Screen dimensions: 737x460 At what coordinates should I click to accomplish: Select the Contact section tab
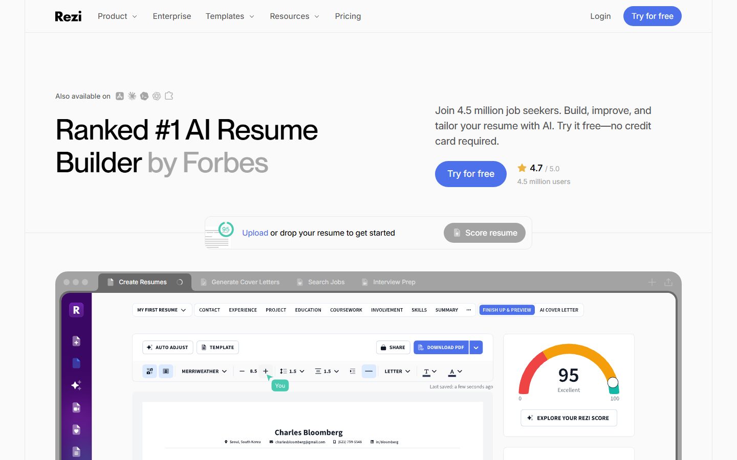209,310
